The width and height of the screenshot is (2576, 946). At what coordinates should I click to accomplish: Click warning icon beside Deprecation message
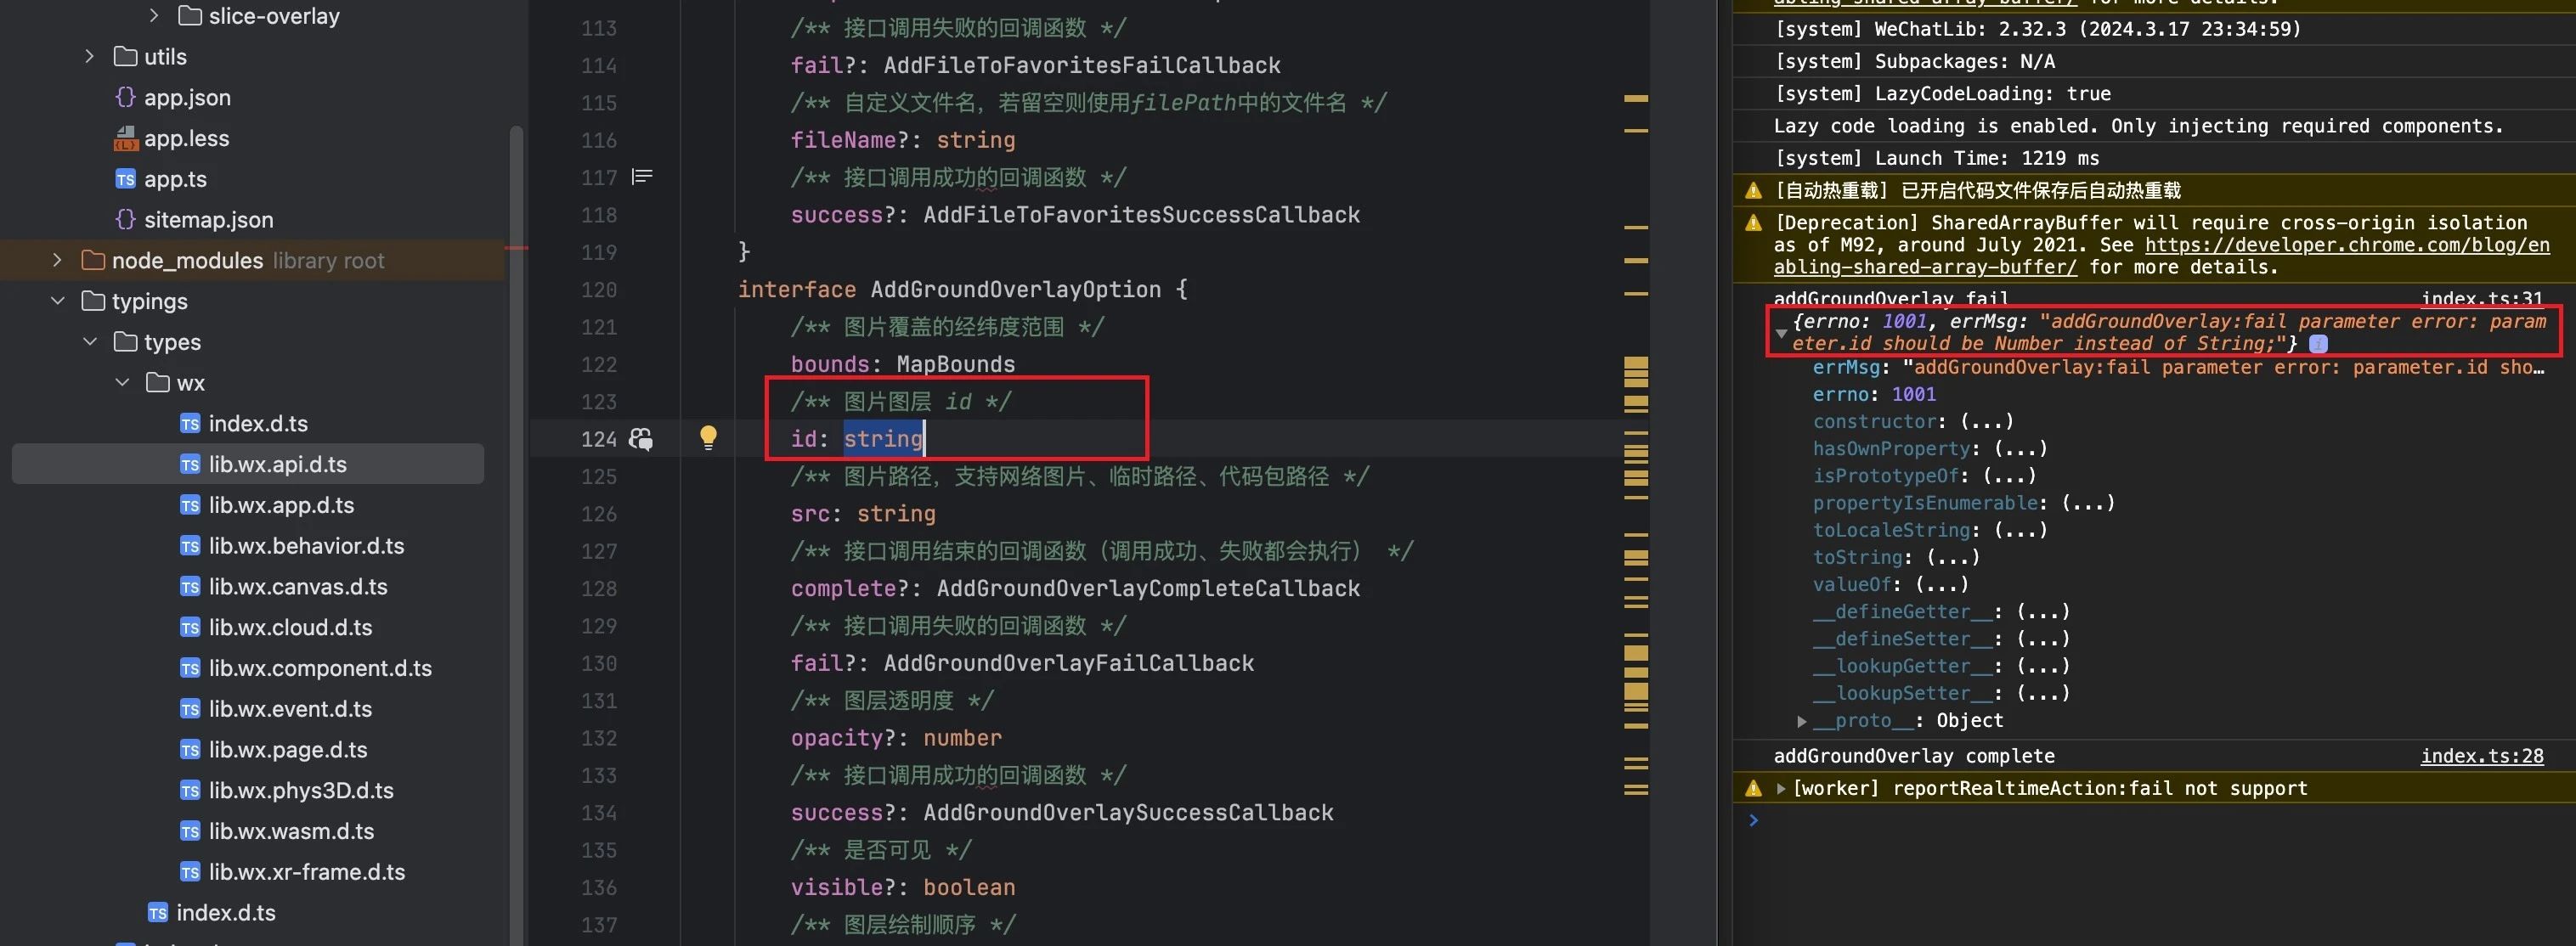(1753, 223)
